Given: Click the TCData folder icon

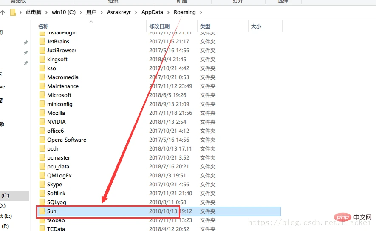Looking at the screenshot, I should coord(42,228).
